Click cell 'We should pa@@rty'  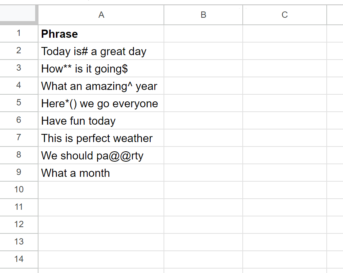point(101,155)
